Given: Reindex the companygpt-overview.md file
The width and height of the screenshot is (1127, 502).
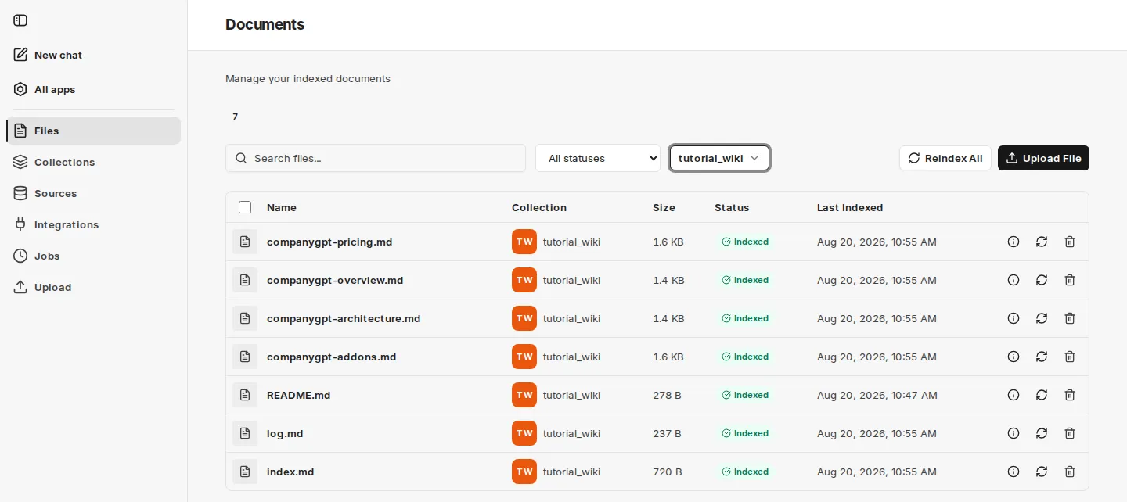Looking at the screenshot, I should (1042, 280).
